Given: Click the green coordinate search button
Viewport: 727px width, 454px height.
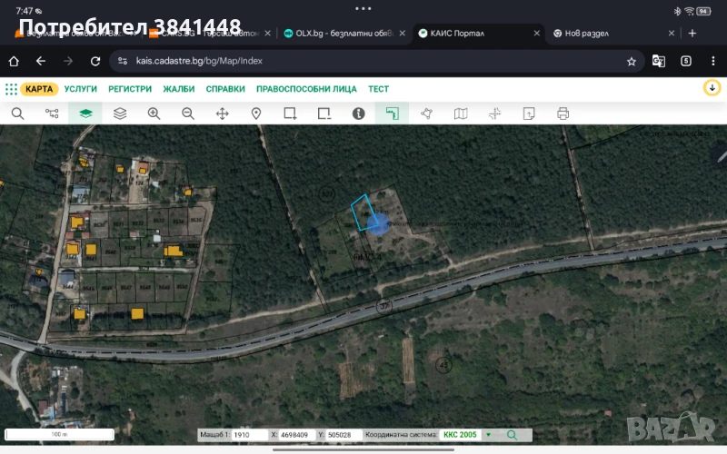Looking at the screenshot, I should (x=512, y=435).
